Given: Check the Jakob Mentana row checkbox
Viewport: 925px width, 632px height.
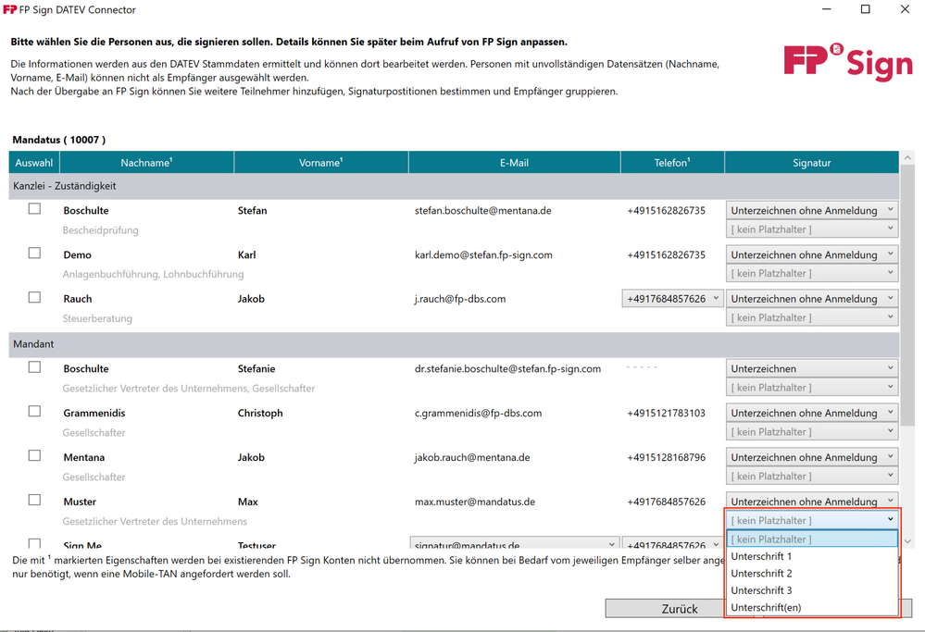Looking at the screenshot, I should coord(35,455).
